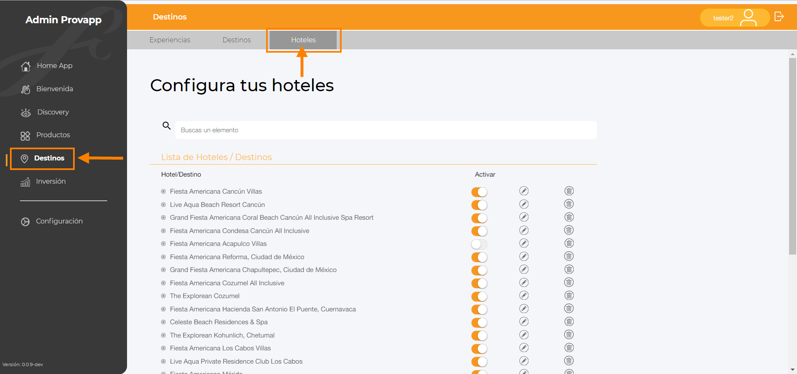Image resolution: width=797 pixels, height=374 pixels.
Task: Focus the 'Buscas un elemento' search field
Action: point(386,130)
